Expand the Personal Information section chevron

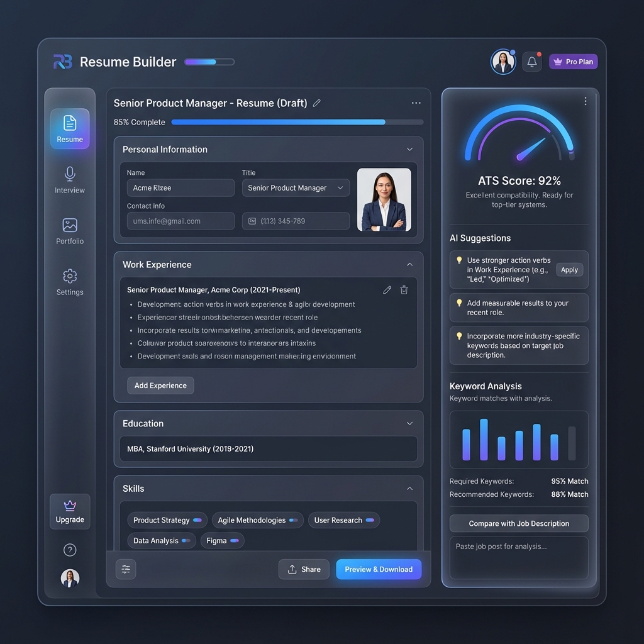(409, 149)
